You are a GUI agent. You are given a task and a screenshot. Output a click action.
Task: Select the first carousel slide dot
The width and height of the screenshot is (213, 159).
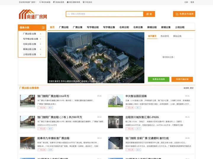click(93, 79)
